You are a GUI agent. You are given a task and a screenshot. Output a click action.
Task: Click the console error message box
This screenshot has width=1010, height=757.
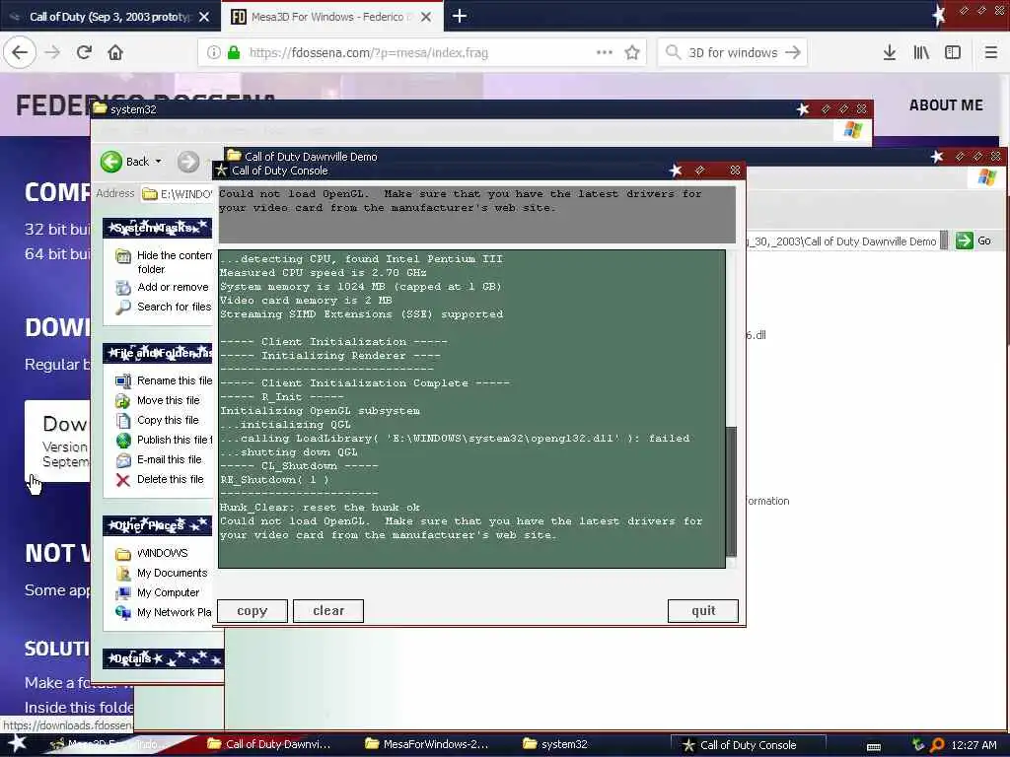[x=476, y=214]
